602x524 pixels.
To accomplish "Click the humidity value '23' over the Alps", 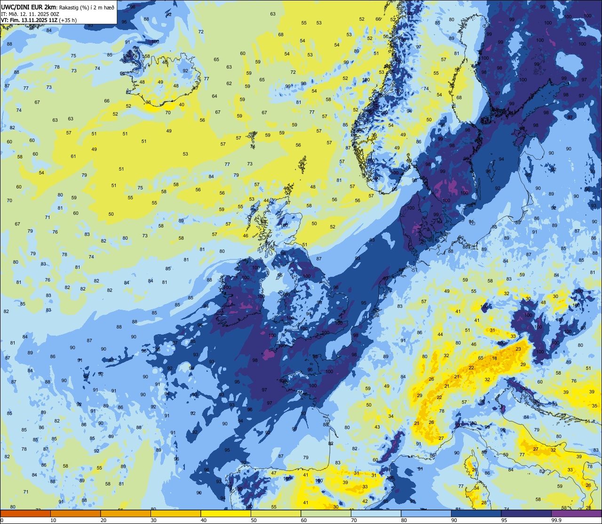I will point(518,349).
